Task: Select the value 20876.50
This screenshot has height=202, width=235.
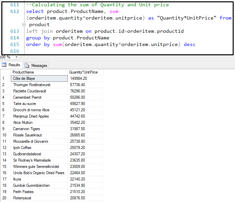Action: (x=85, y=198)
